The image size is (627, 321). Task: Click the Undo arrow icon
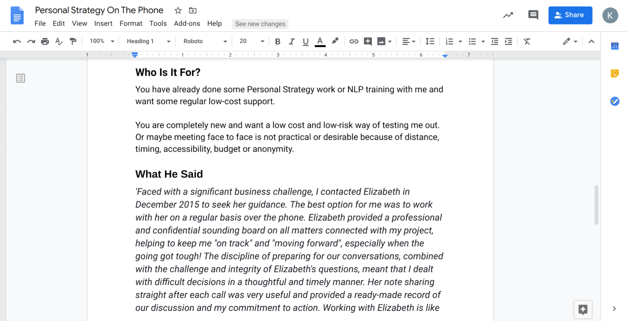coord(17,42)
